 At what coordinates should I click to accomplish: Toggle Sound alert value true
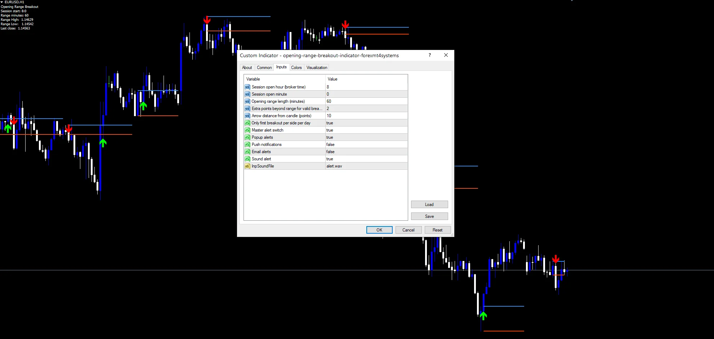[x=366, y=159]
